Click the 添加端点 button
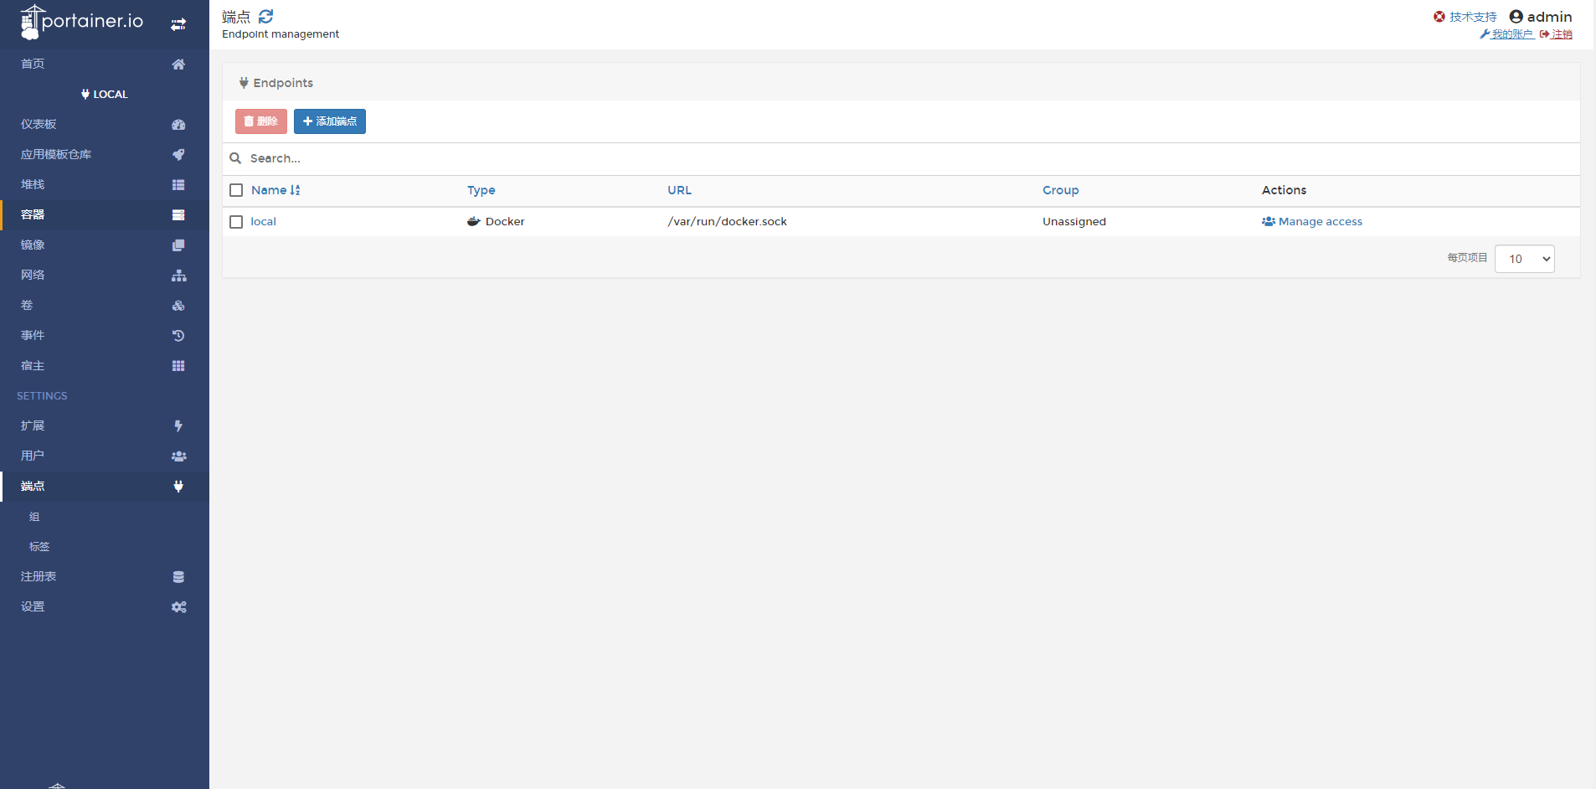The height and width of the screenshot is (789, 1596). (x=330, y=121)
